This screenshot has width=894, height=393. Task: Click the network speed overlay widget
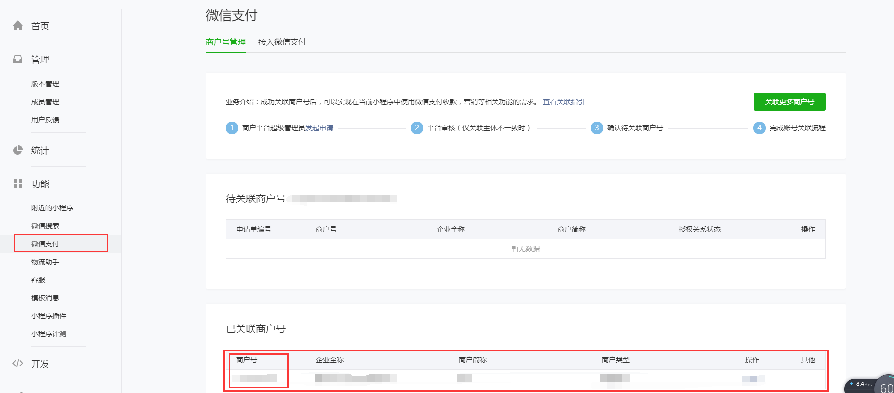coord(869,384)
